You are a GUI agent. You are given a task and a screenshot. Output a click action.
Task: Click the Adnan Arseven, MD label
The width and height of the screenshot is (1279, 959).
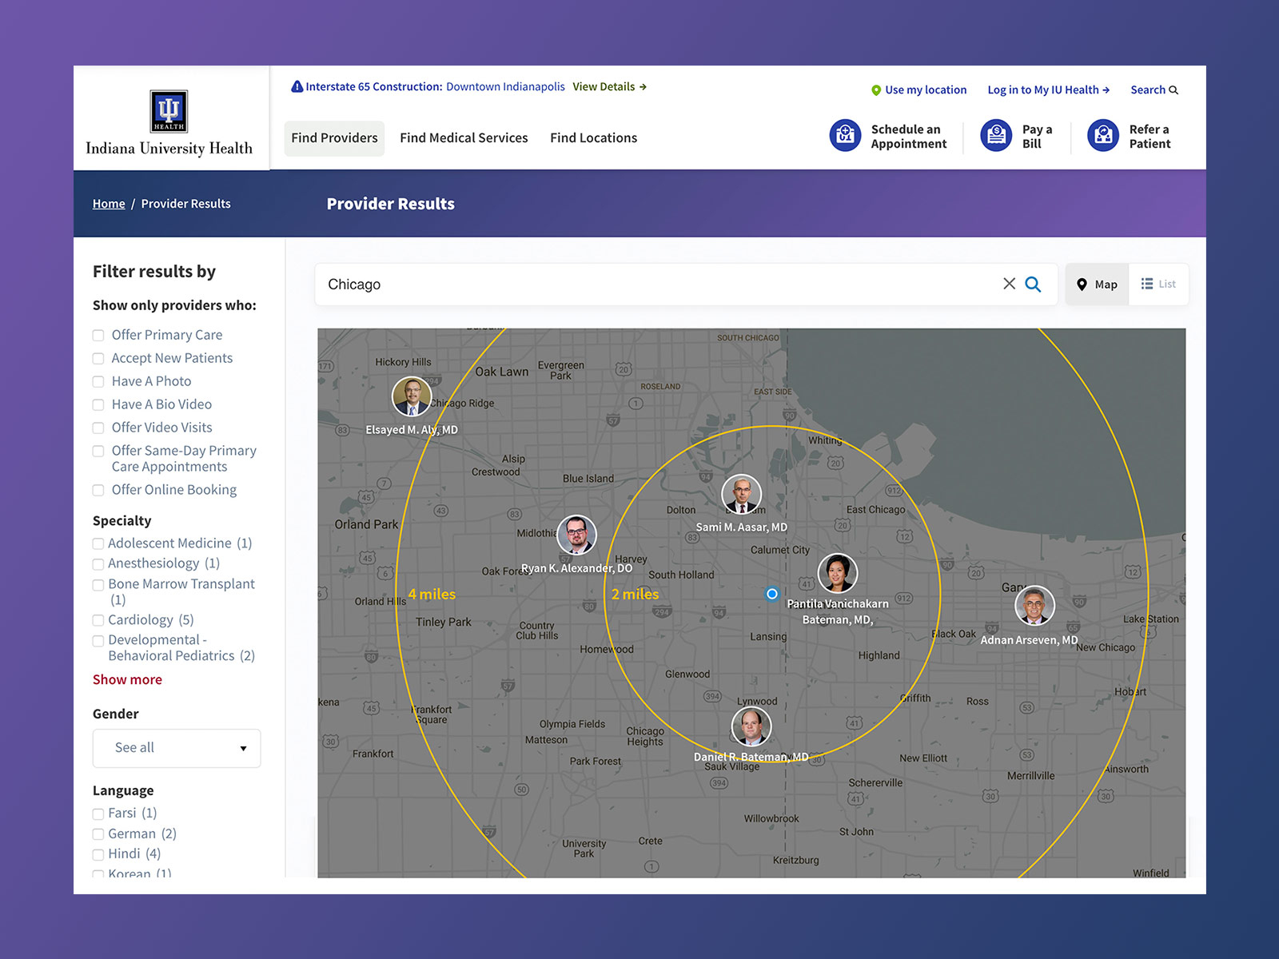(1029, 640)
